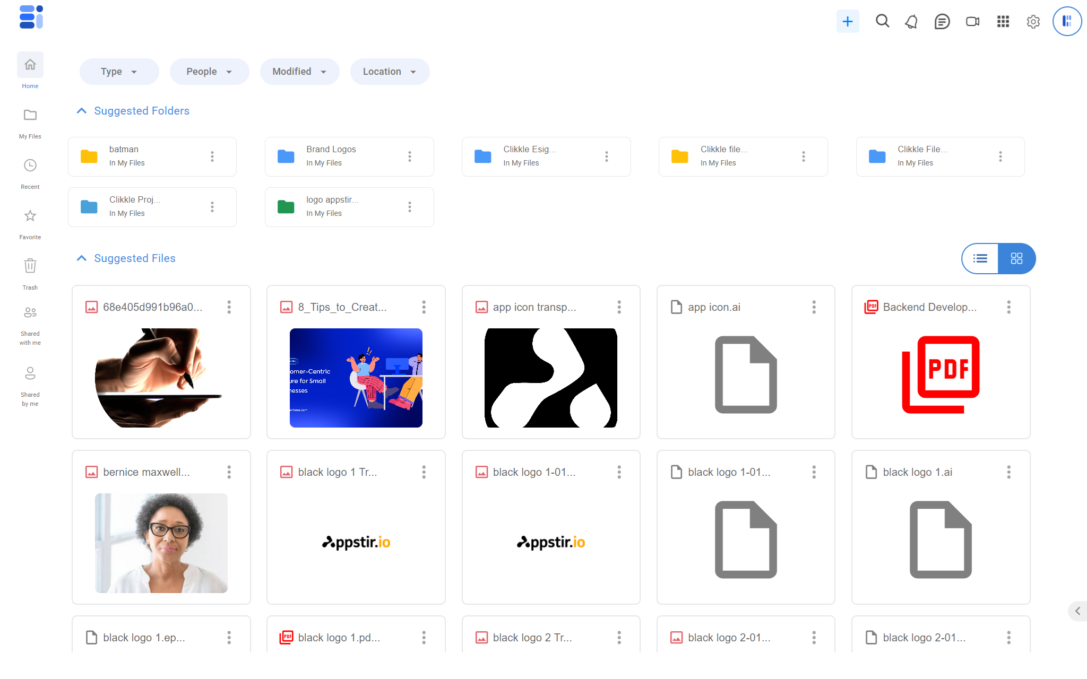Click the plus button to create new
The height and width of the screenshot is (679, 1087).
[x=847, y=22]
